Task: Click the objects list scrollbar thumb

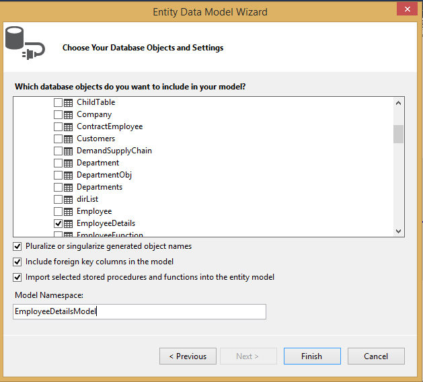Action: pos(398,134)
